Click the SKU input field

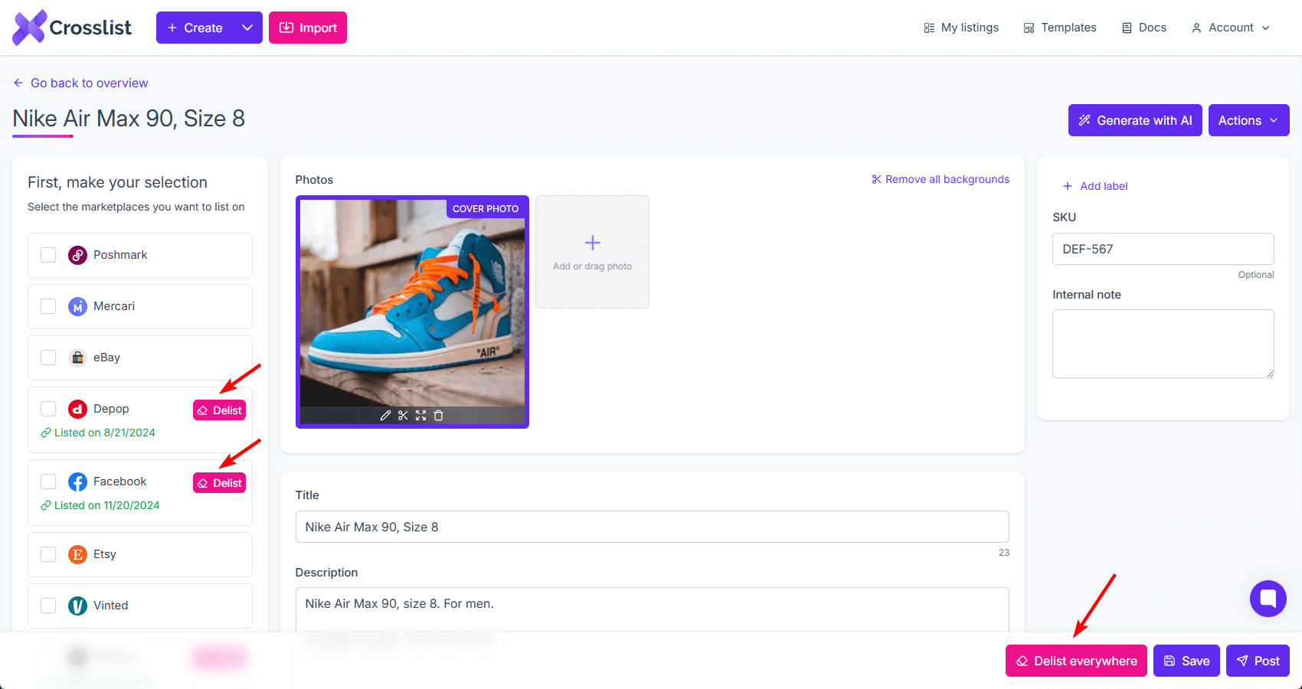pyautogui.click(x=1163, y=249)
